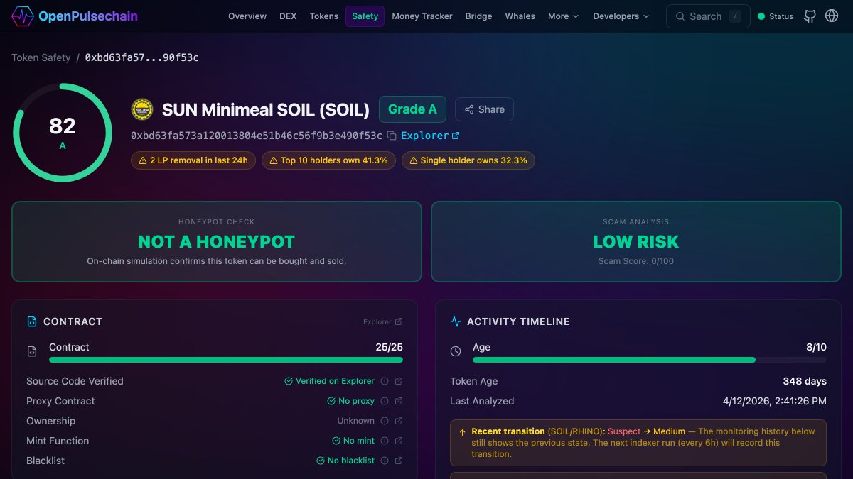This screenshot has width=853, height=479.
Task: Click the Contract section code icon
Action: (x=32, y=321)
